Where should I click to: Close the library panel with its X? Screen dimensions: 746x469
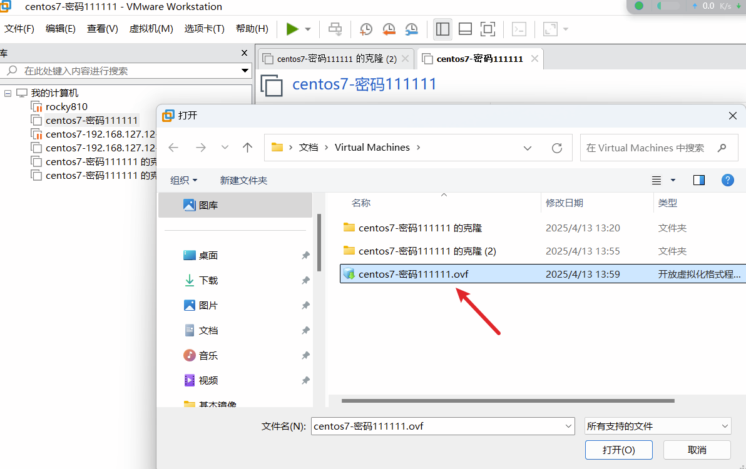click(x=244, y=53)
